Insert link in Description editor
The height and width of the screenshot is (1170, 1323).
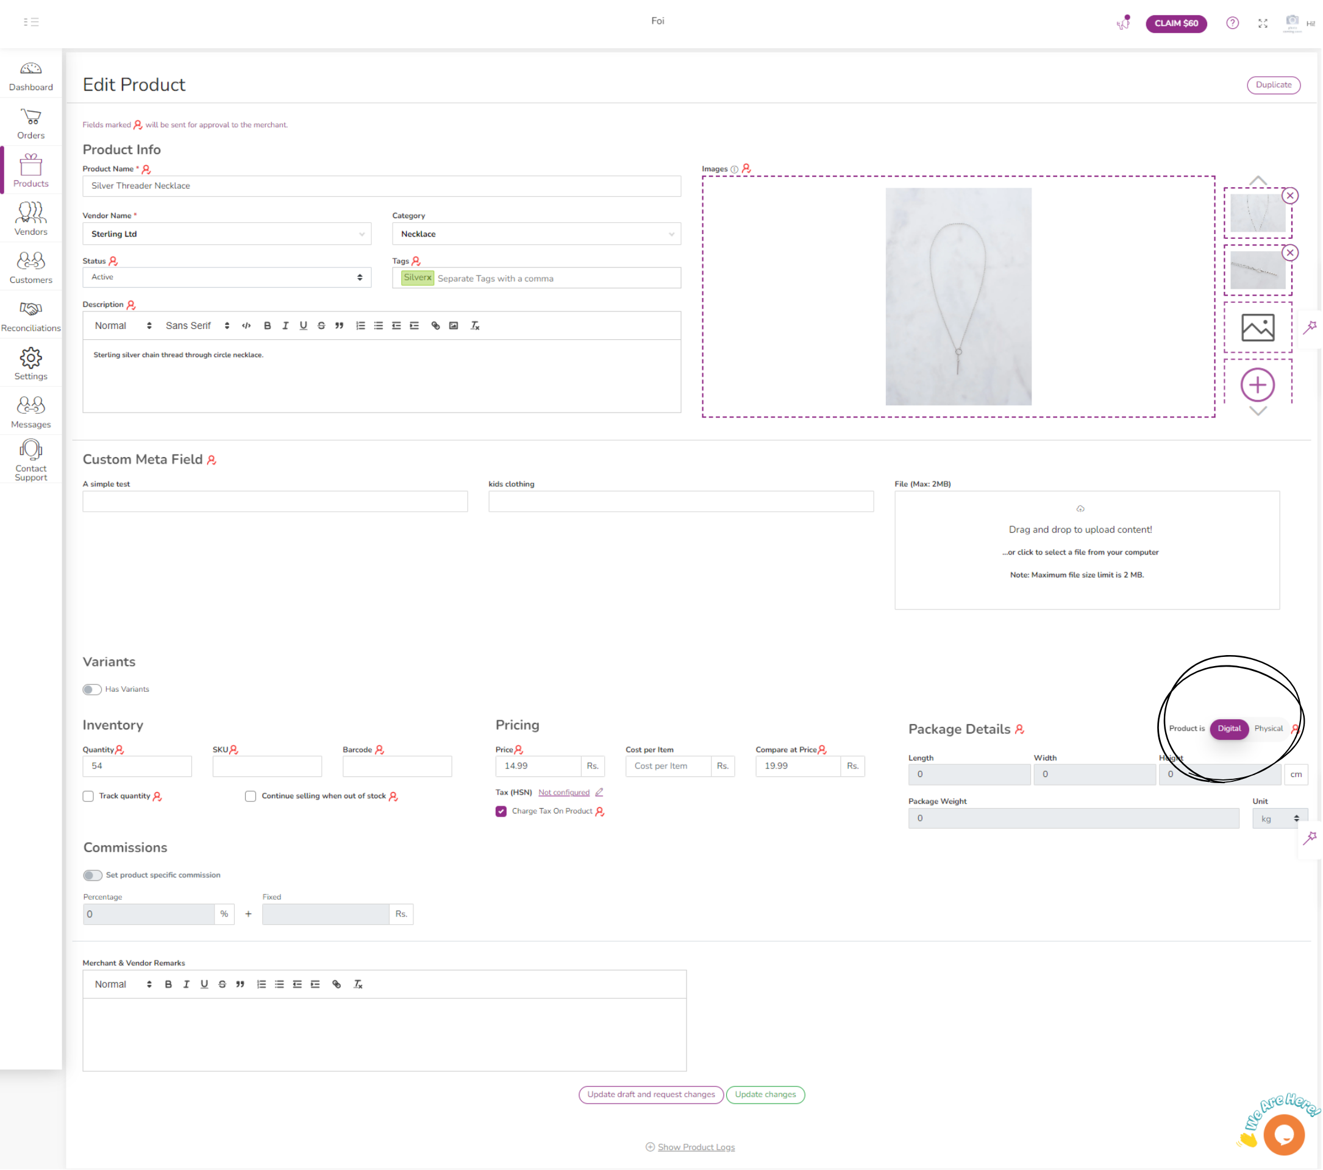435,326
